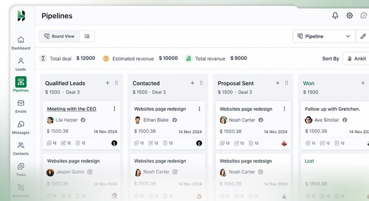Add a deal to Qualified Leads column

tap(107, 83)
